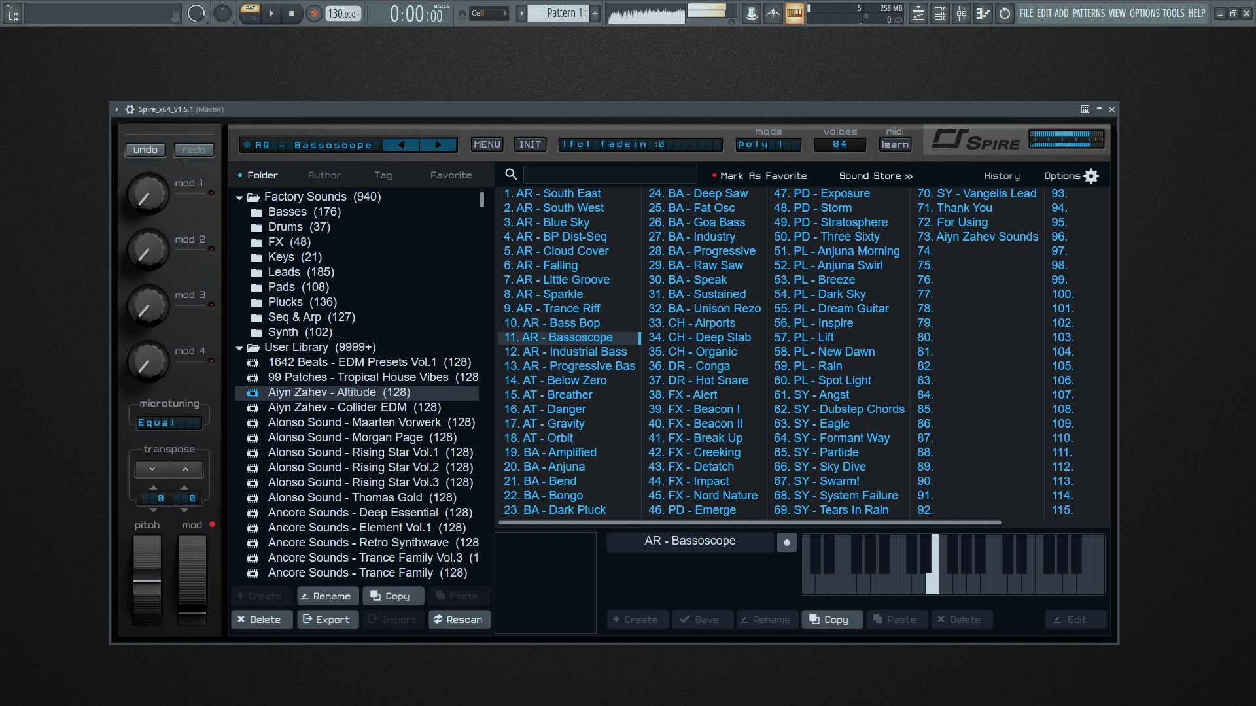1256x706 pixels.
Task: Select preset 16. AT - Danger
Action: tap(545, 409)
